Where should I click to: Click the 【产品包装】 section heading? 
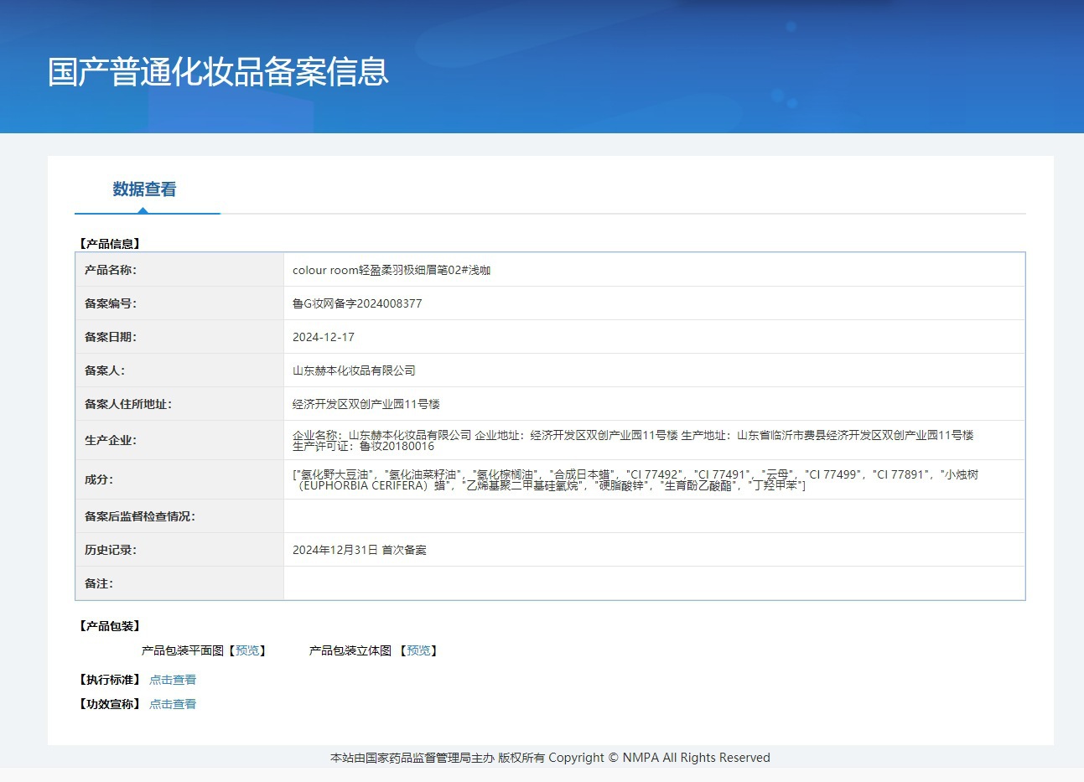(110, 626)
